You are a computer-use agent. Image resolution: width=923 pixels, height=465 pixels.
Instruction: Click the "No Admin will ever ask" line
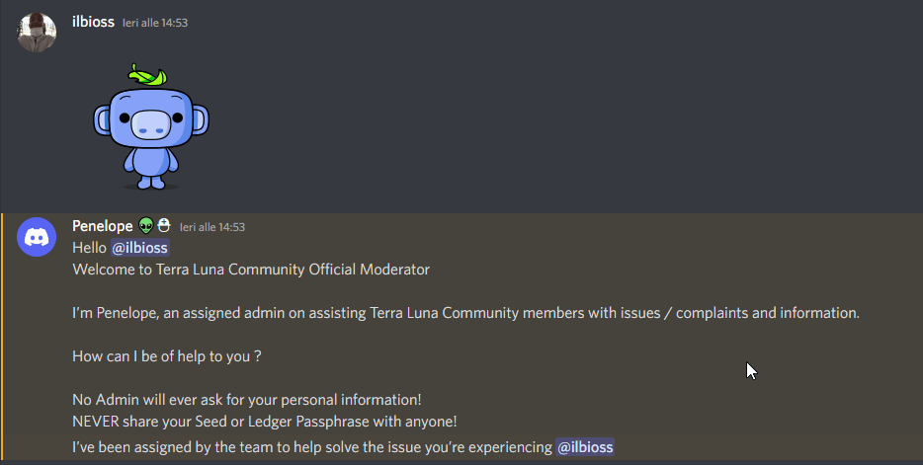point(247,400)
